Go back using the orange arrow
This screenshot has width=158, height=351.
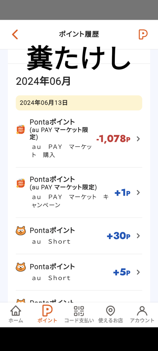[15, 34]
